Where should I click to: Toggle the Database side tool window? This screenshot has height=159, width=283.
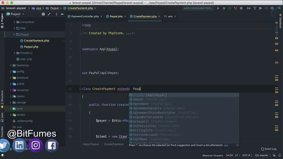coord(280,22)
